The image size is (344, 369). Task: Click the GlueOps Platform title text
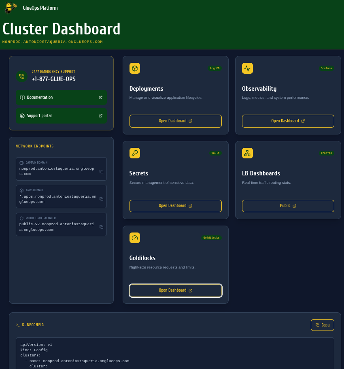click(x=40, y=8)
